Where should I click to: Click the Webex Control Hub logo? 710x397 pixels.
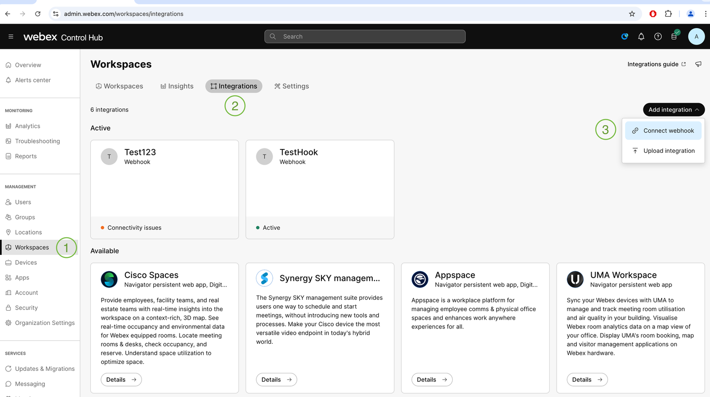coord(63,37)
